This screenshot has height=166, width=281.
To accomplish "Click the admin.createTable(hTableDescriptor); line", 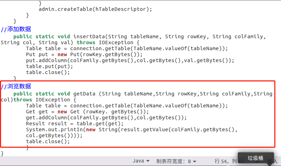I will [x=95, y=9].
